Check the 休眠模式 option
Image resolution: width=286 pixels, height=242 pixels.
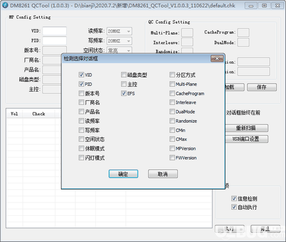(x=81, y=148)
